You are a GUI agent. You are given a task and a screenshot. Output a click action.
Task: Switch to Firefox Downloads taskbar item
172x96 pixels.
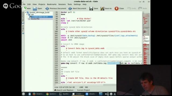(38, 94)
